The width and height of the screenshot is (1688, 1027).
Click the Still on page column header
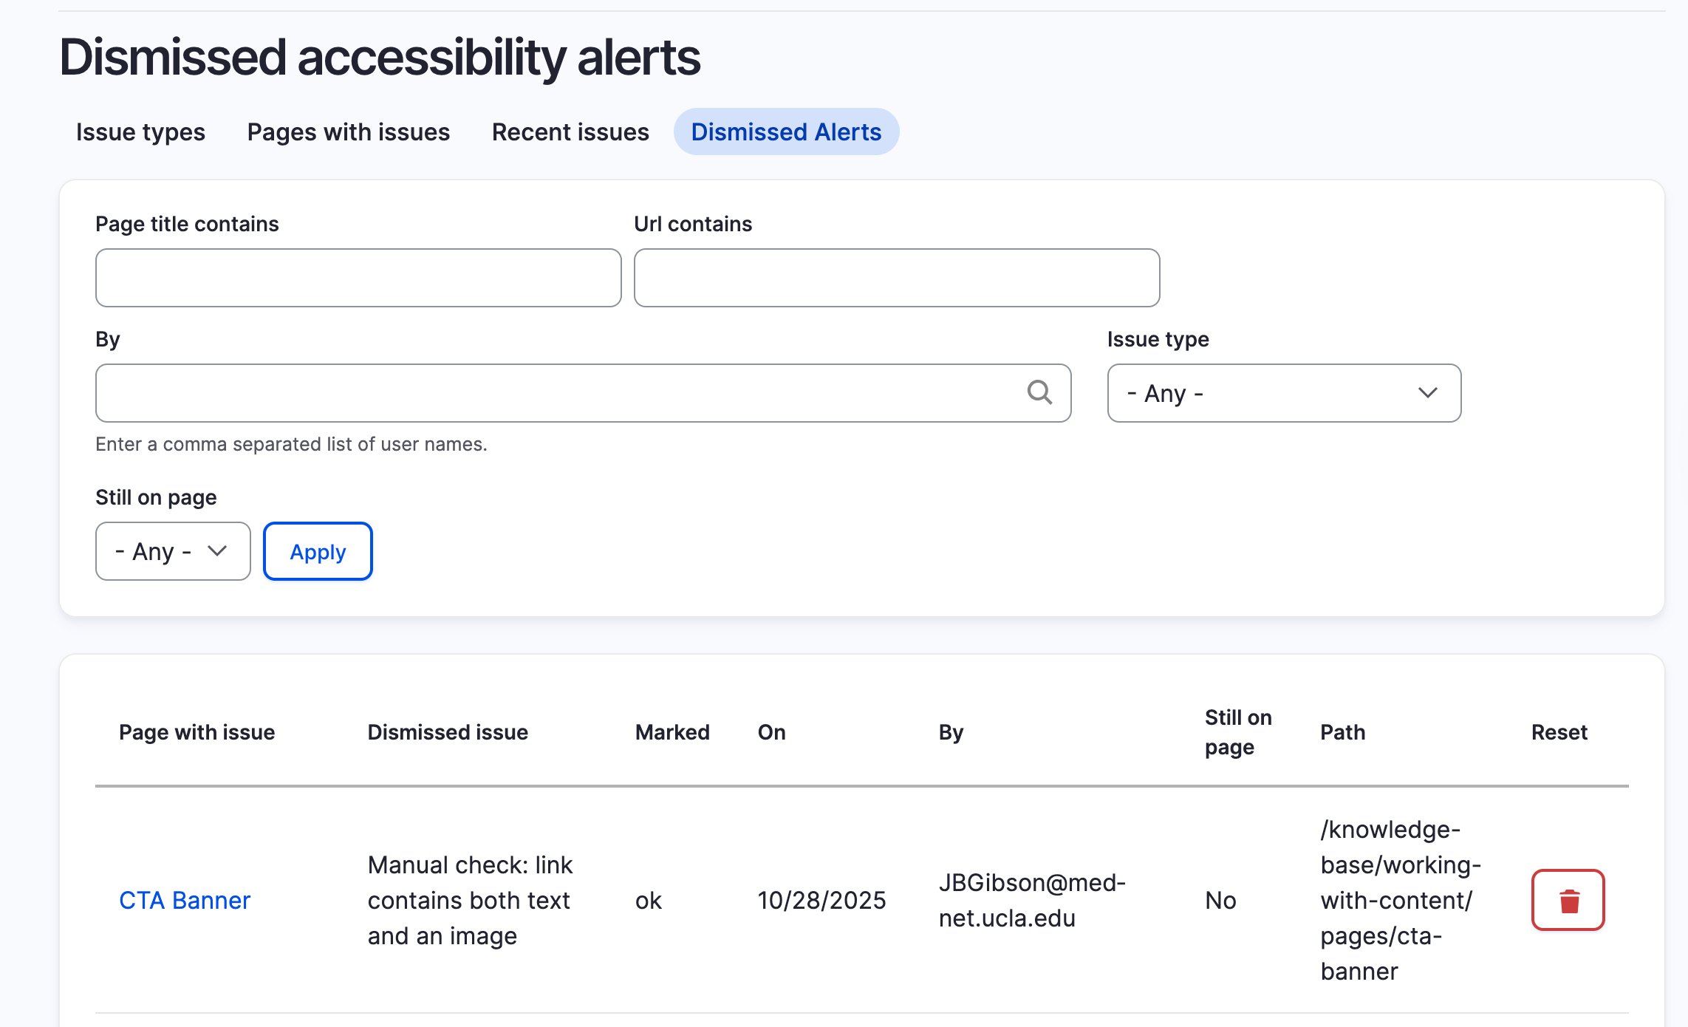1238,732
